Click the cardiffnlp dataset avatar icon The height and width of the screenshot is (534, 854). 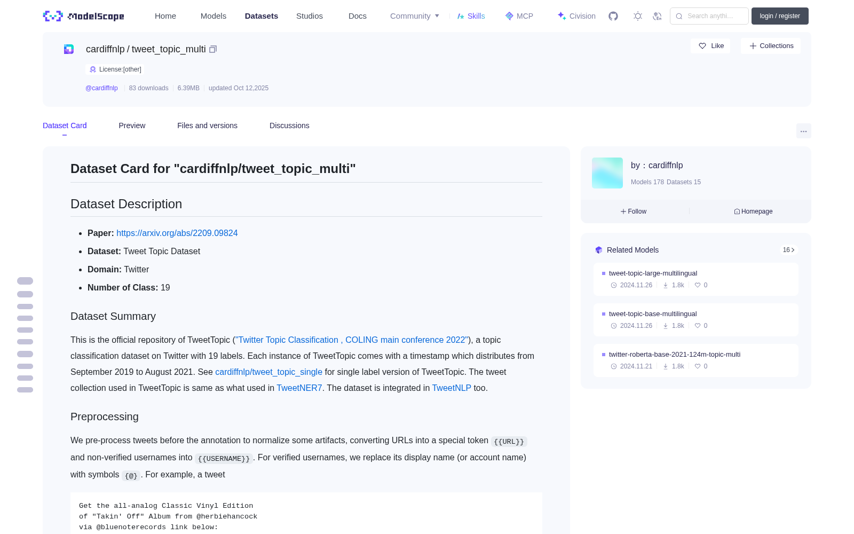pyautogui.click(x=69, y=49)
